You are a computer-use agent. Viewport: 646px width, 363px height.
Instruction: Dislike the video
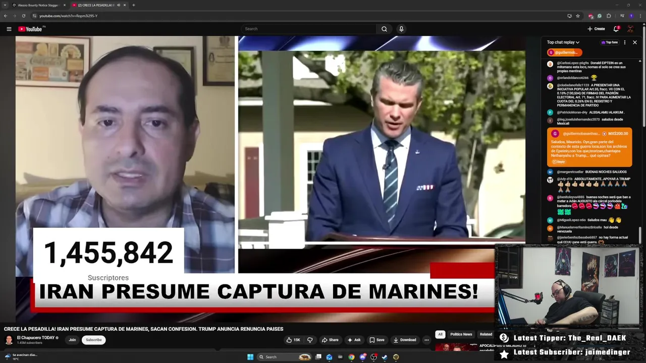pos(310,340)
